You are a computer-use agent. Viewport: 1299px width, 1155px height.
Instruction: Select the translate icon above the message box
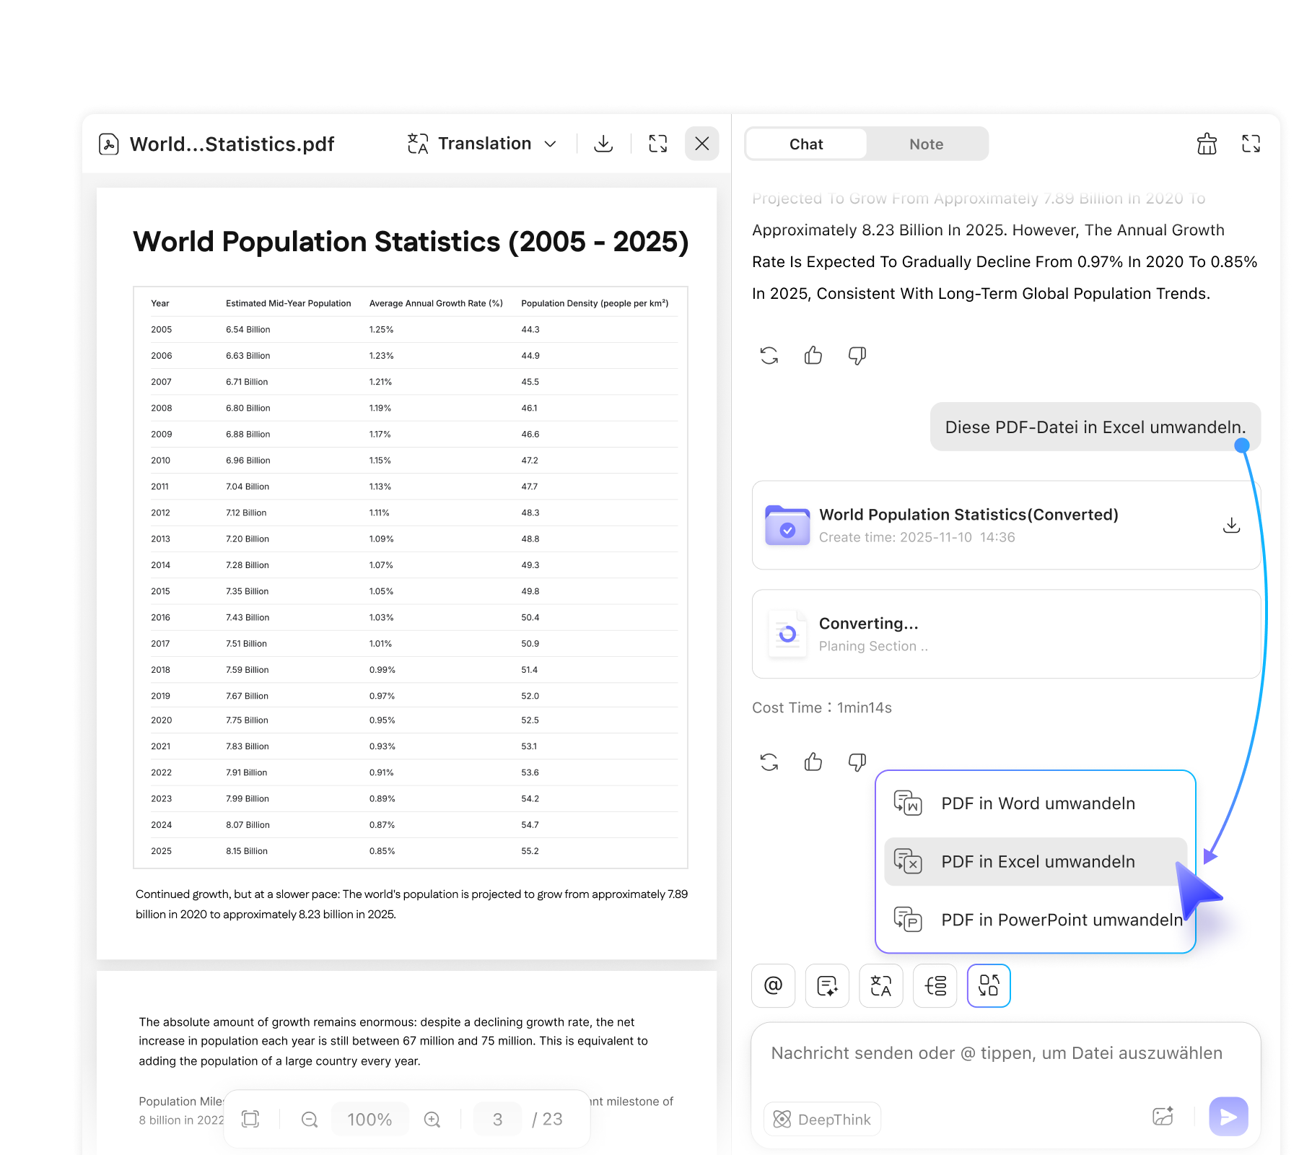pyautogui.click(x=880, y=985)
